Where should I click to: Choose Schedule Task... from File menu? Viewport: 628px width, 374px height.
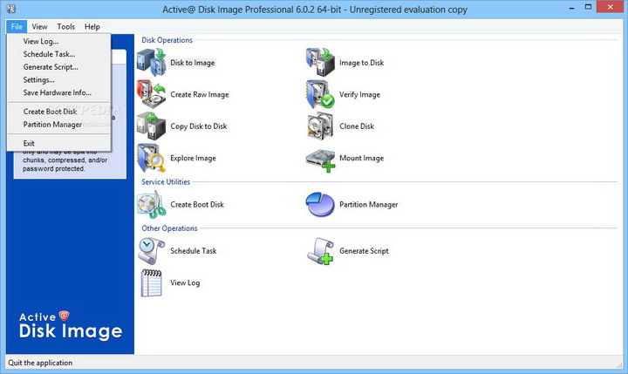click(58, 54)
